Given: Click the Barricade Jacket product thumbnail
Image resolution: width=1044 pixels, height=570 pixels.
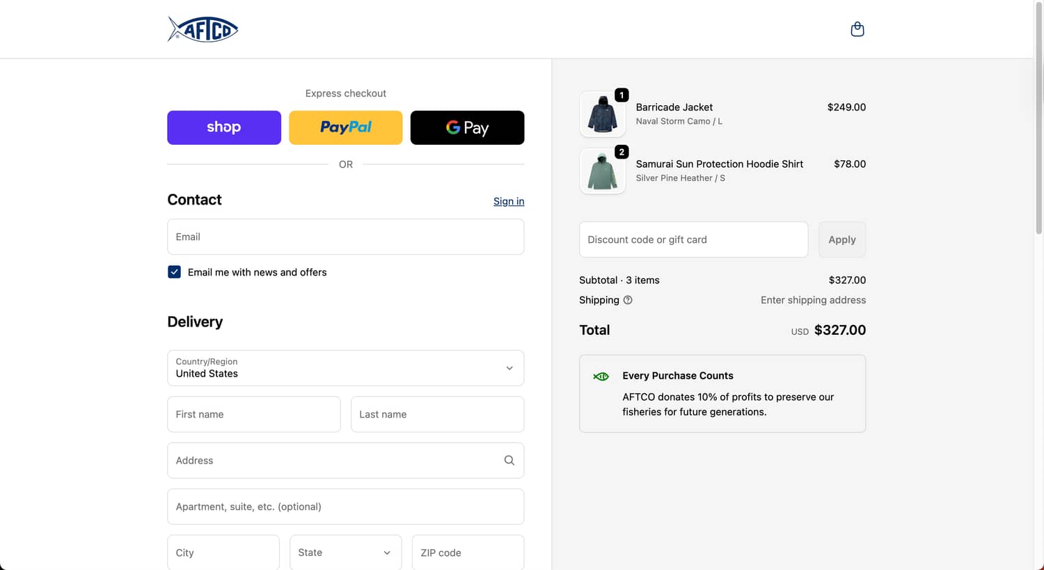Looking at the screenshot, I should (602, 114).
